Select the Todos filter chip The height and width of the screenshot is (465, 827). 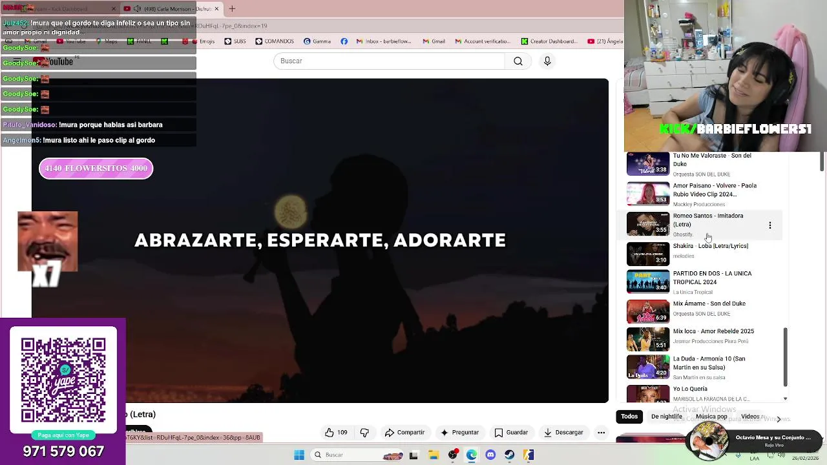pos(629,417)
